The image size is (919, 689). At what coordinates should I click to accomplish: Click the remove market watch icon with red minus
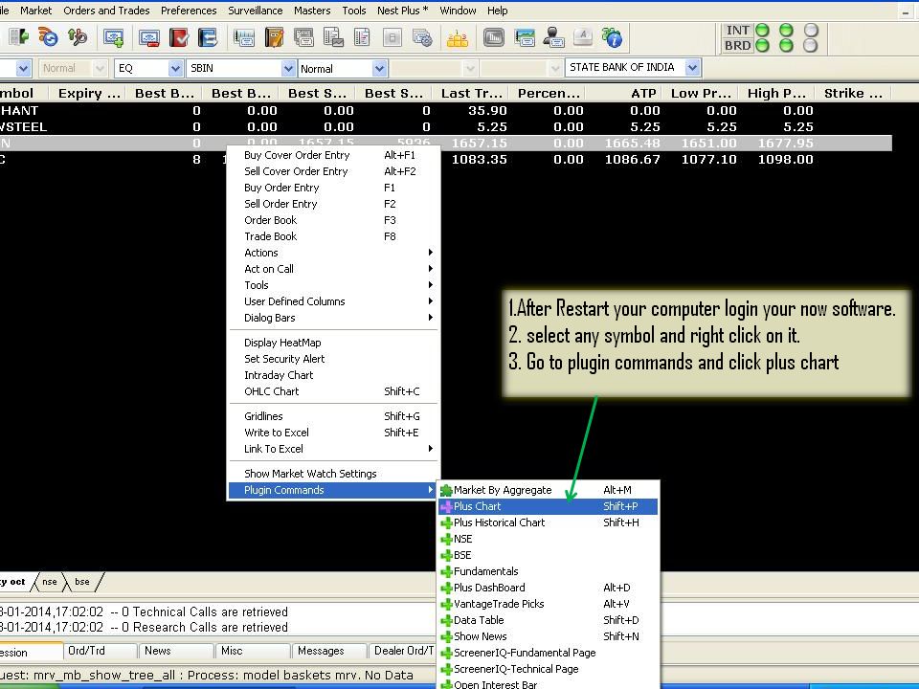point(149,38)
